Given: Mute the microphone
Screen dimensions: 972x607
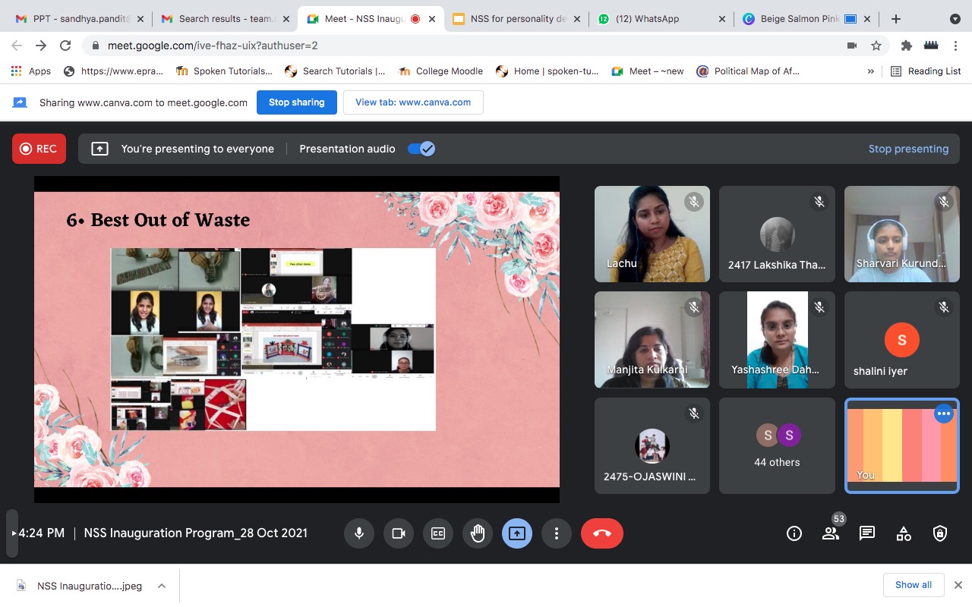Looking at the screenshot, I should click(x=359, y=533).
